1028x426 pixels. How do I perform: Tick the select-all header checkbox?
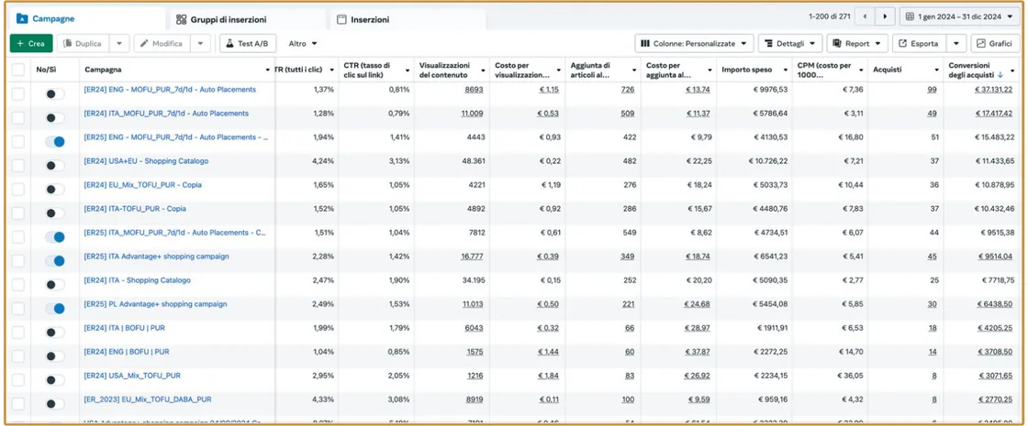click(17, 70)
